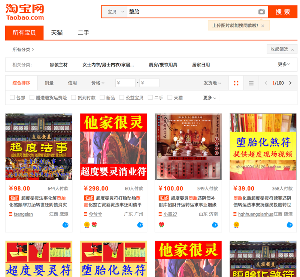
Task: Switch to grid view layout
Action: tap(236, 83)
